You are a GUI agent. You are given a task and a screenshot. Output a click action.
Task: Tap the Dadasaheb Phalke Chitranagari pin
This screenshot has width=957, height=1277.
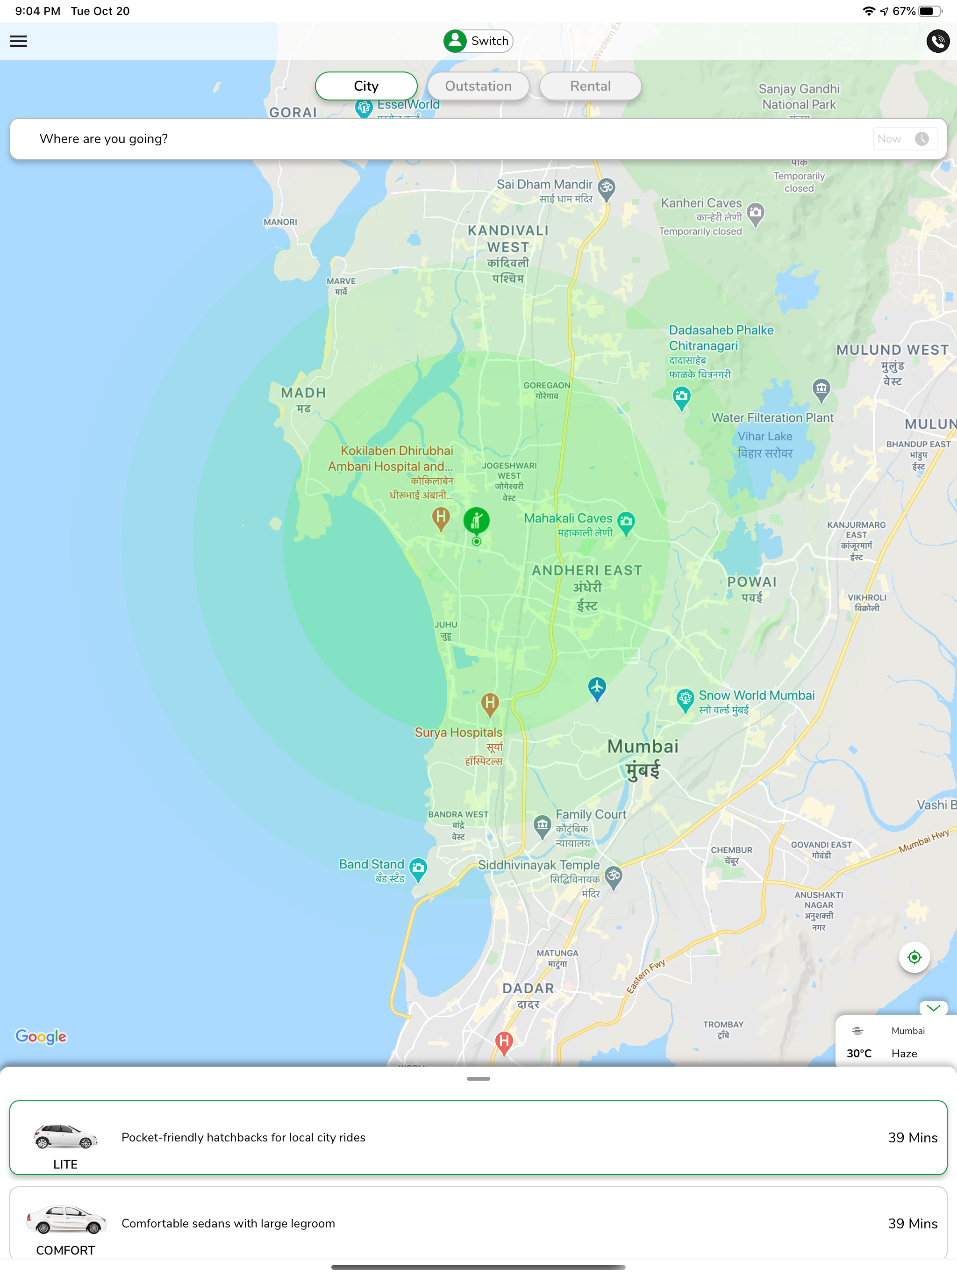[x=682, y=398]
